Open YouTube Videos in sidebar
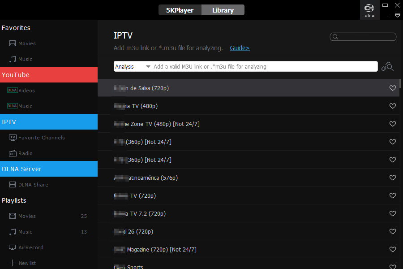403x269 pixels. [x=49, y=91]
